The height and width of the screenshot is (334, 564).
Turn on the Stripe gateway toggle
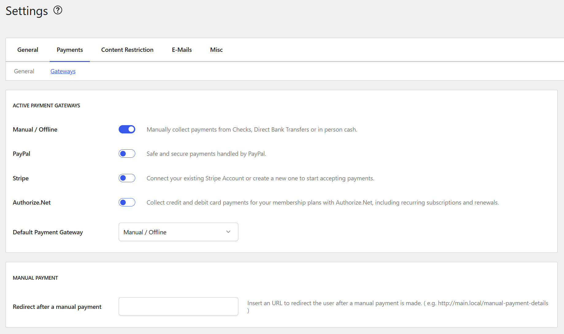pyautogui.click(x=127, y=178)
